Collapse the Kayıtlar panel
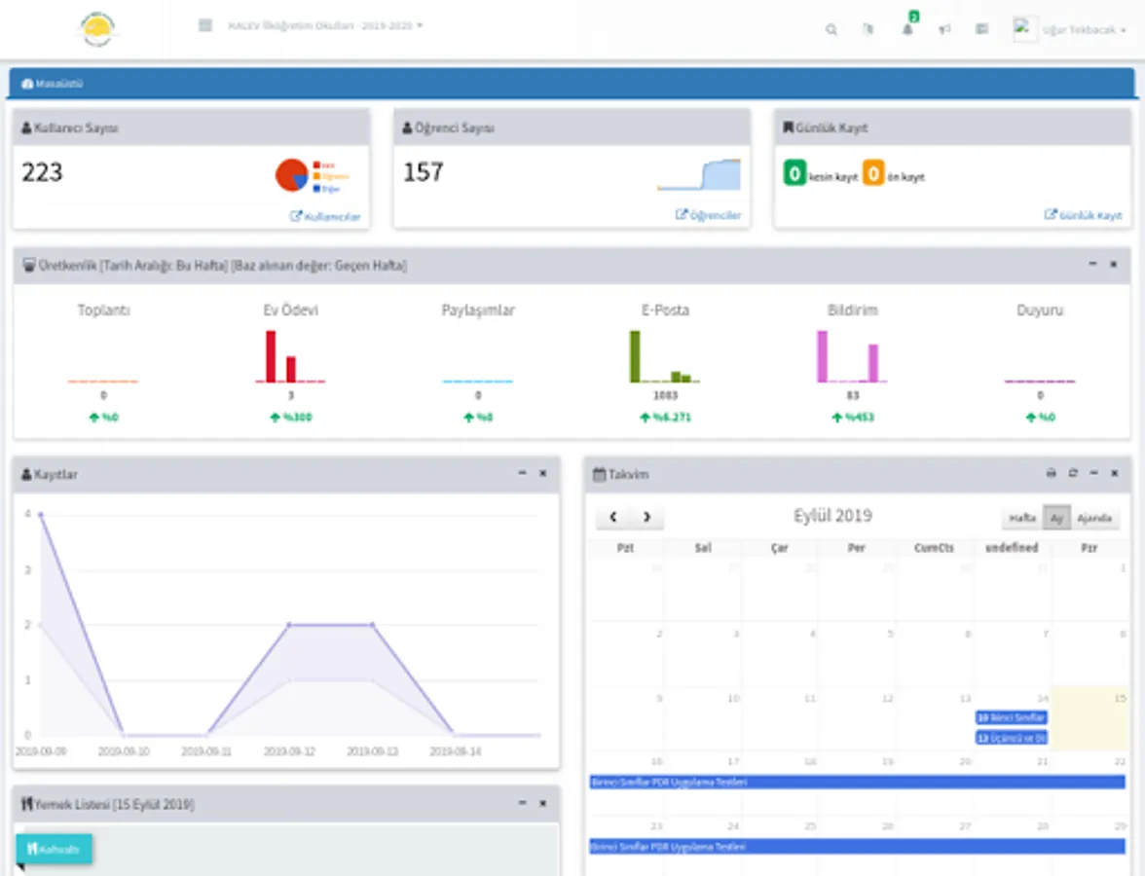 [522, 473]
